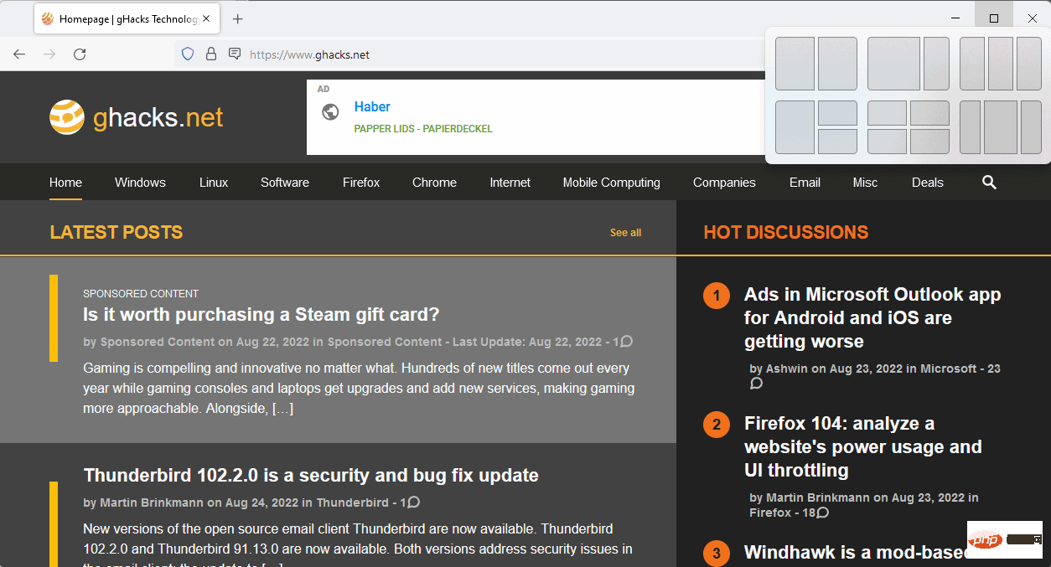This screenshot has height=567, width=1051.
Task: Click comment icon under the Microsoft Outlook discussion
Action: [x=756, y=384]
